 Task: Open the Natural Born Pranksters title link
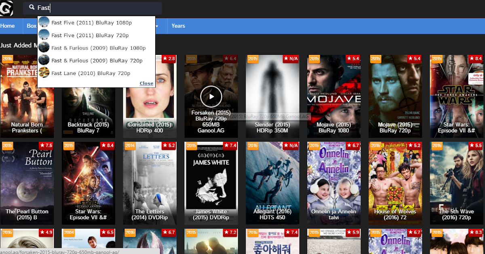click(x=27, y=127)
